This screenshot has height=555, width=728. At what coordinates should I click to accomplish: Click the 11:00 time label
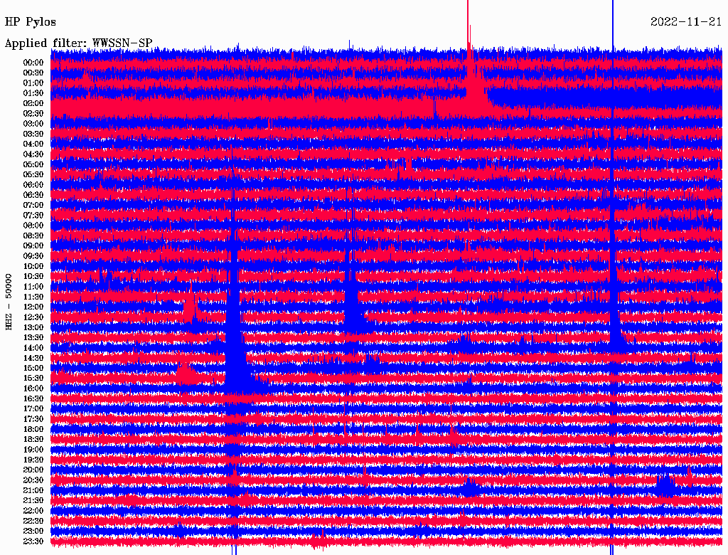33,287
